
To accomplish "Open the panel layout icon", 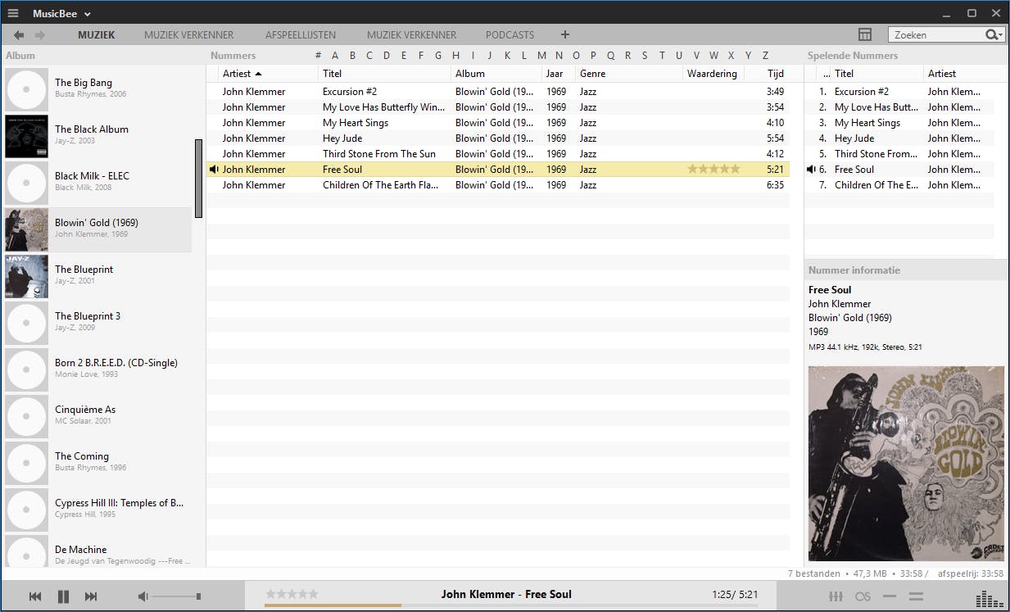I will click(x=865, y=34).
